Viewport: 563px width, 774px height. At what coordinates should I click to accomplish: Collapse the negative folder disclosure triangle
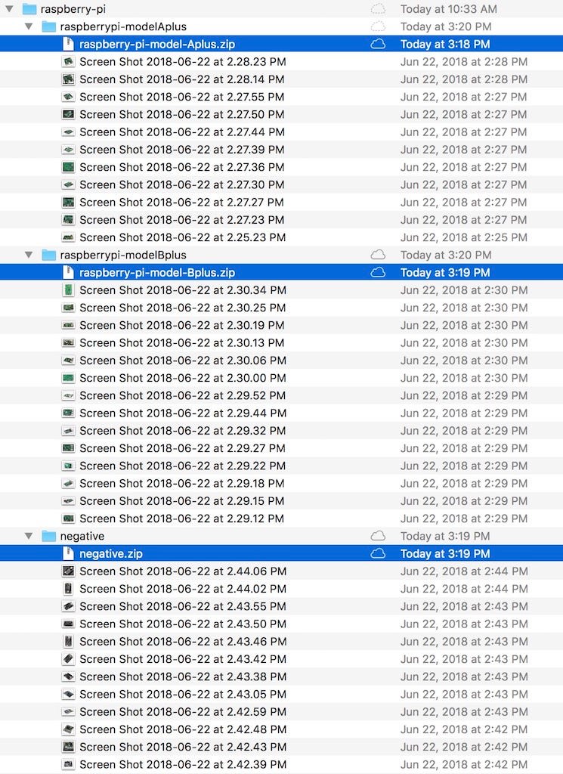29,536
